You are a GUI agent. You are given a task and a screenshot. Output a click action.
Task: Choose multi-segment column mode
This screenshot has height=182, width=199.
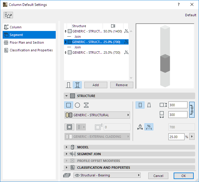[77, 85]
